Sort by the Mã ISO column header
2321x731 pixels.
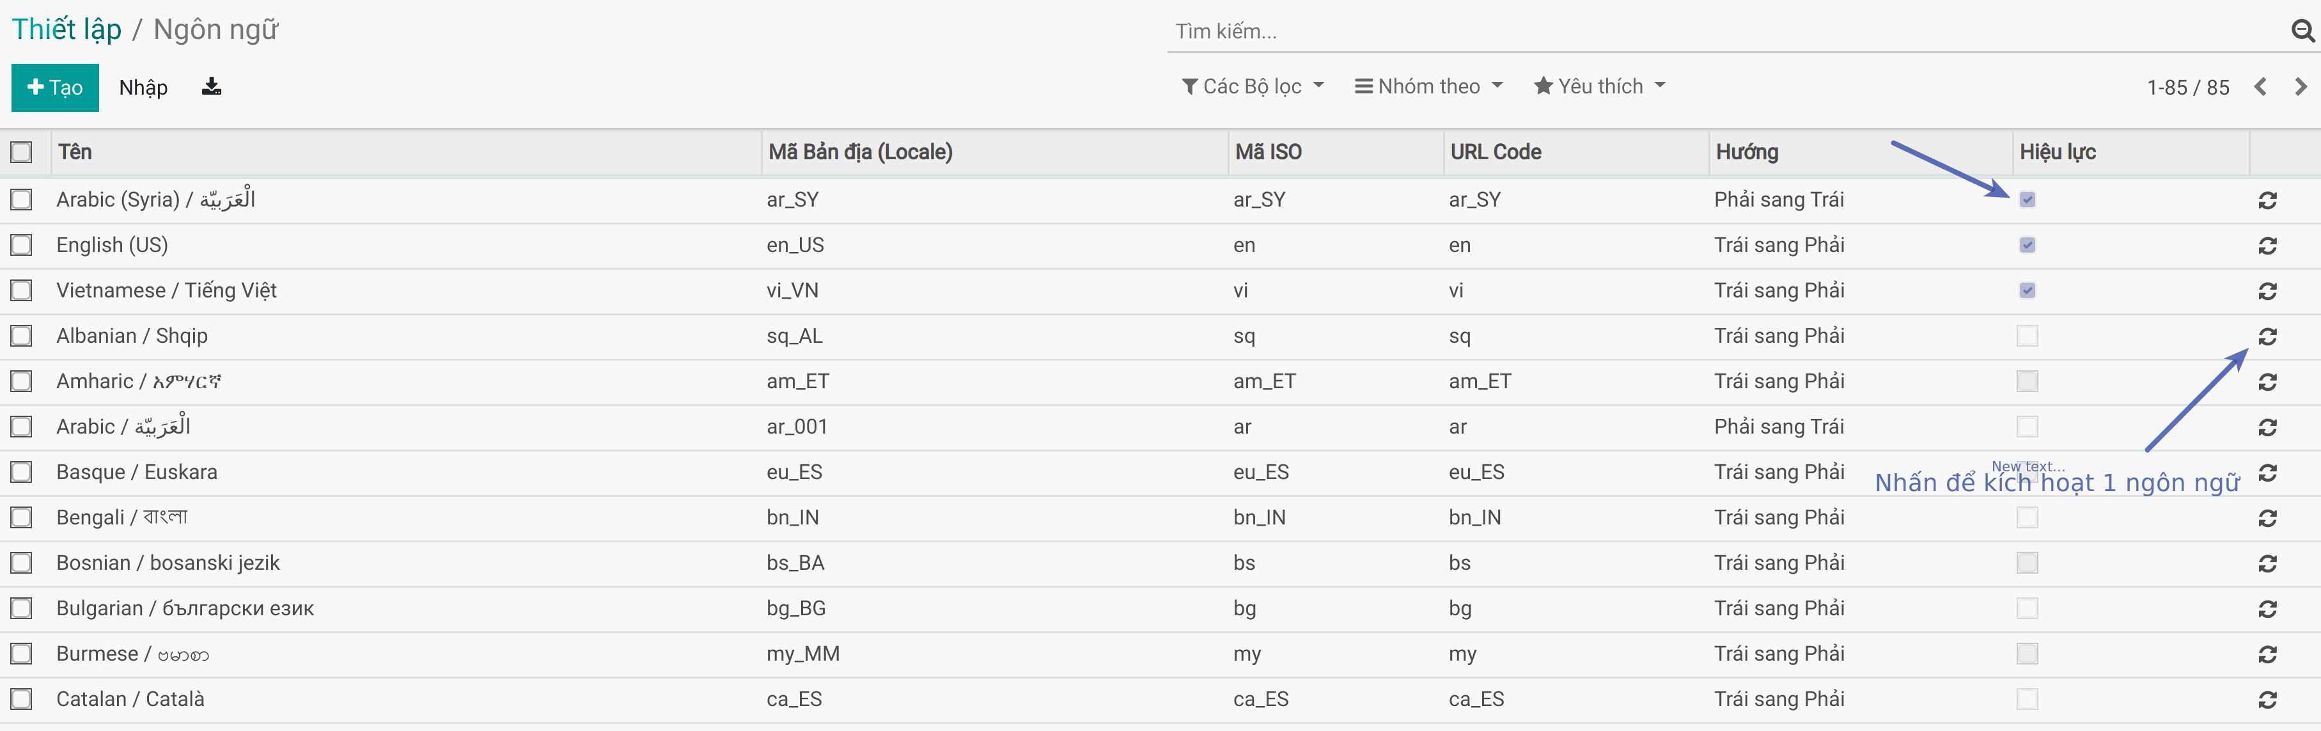[1268, 152]
